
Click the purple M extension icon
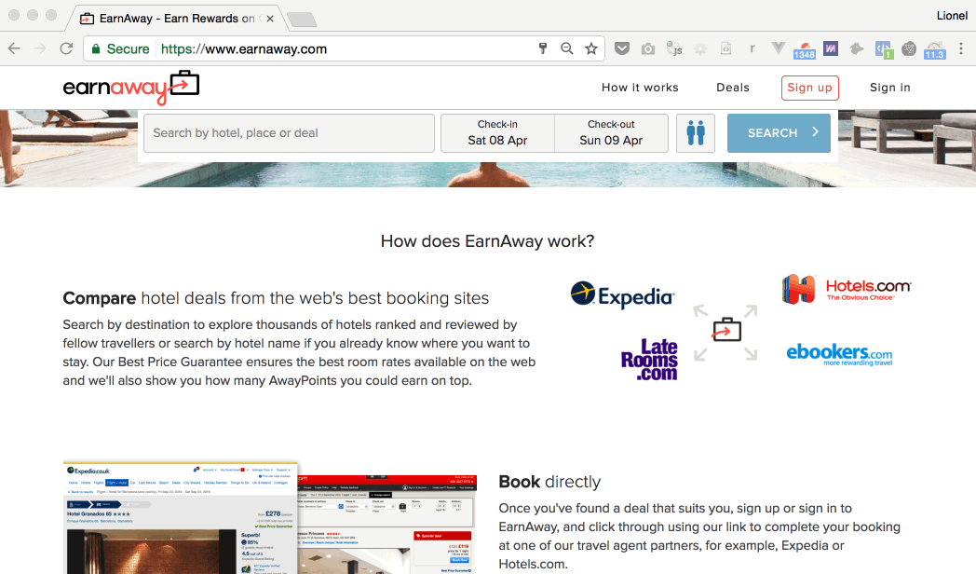click(x=831, y=48)
